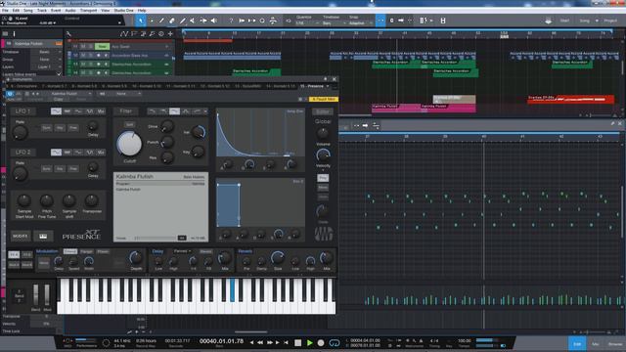Switch to the 6 - Omnisphere instrument tab

pos(23,86)
